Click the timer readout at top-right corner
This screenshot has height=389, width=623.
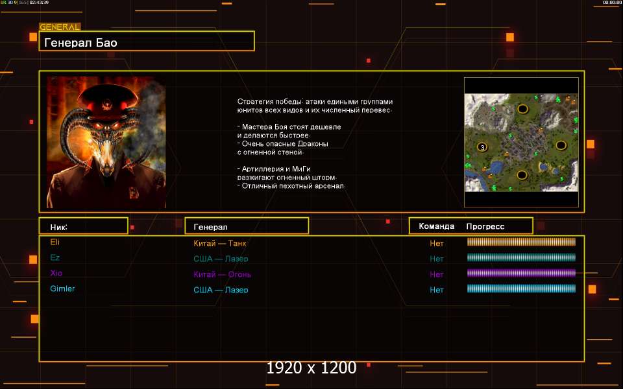point(612,3)
